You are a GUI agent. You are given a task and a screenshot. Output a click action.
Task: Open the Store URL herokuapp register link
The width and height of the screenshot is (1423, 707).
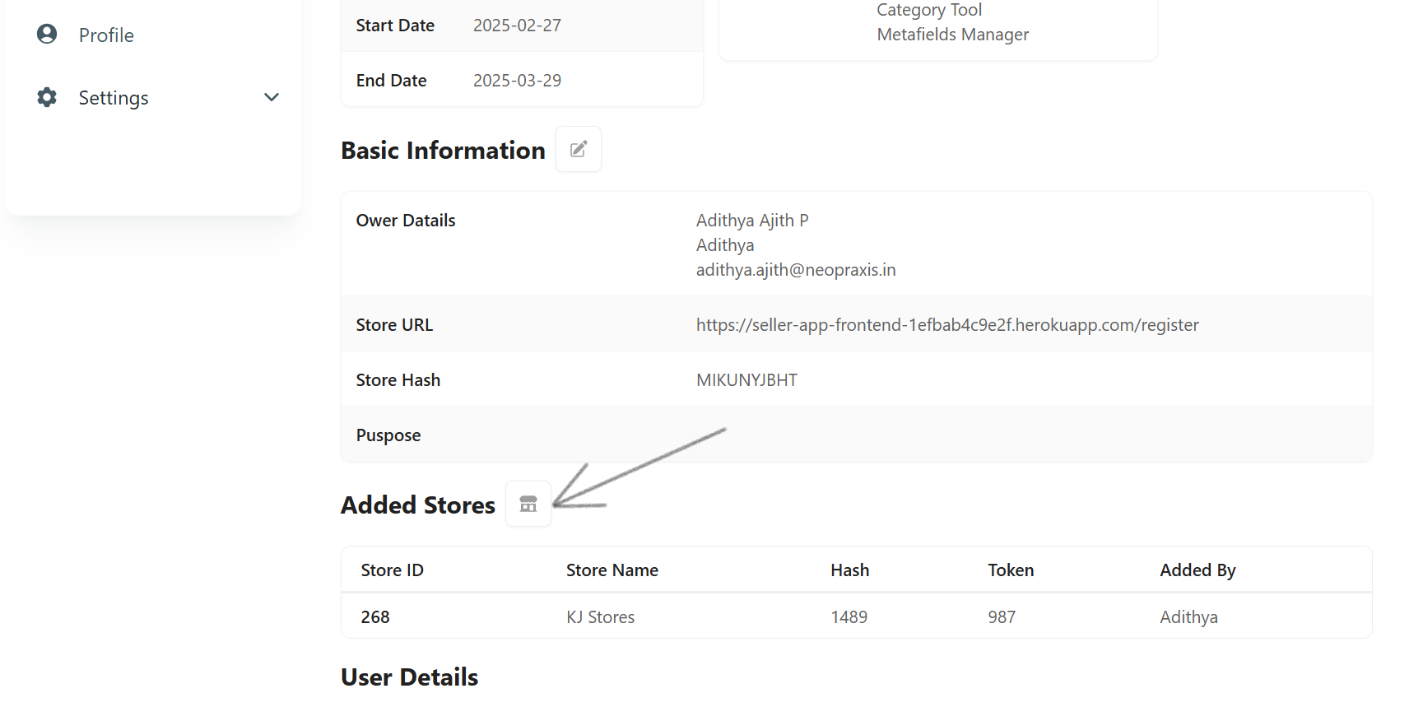[x=947, y=325]
